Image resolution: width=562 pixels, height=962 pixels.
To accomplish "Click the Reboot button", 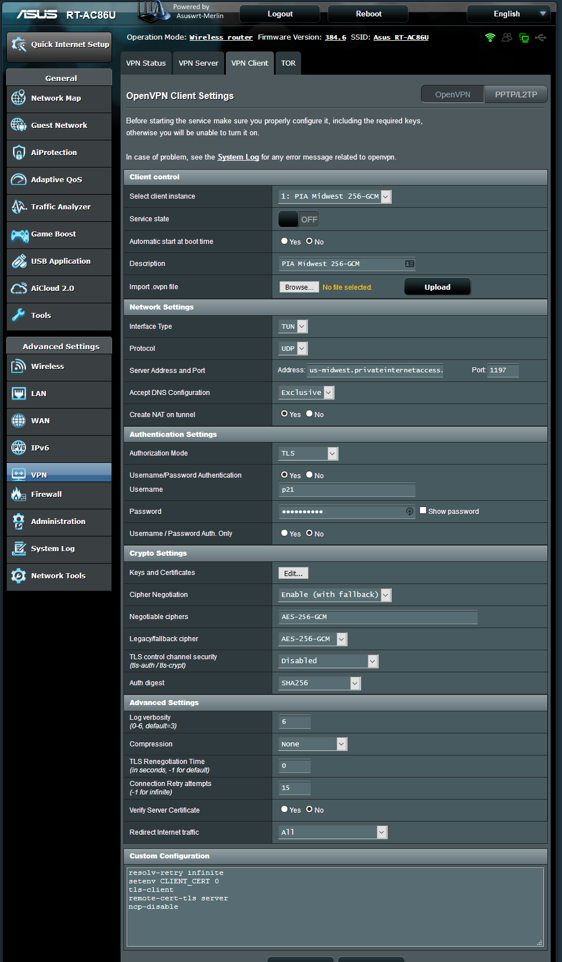I will [368, 14].
